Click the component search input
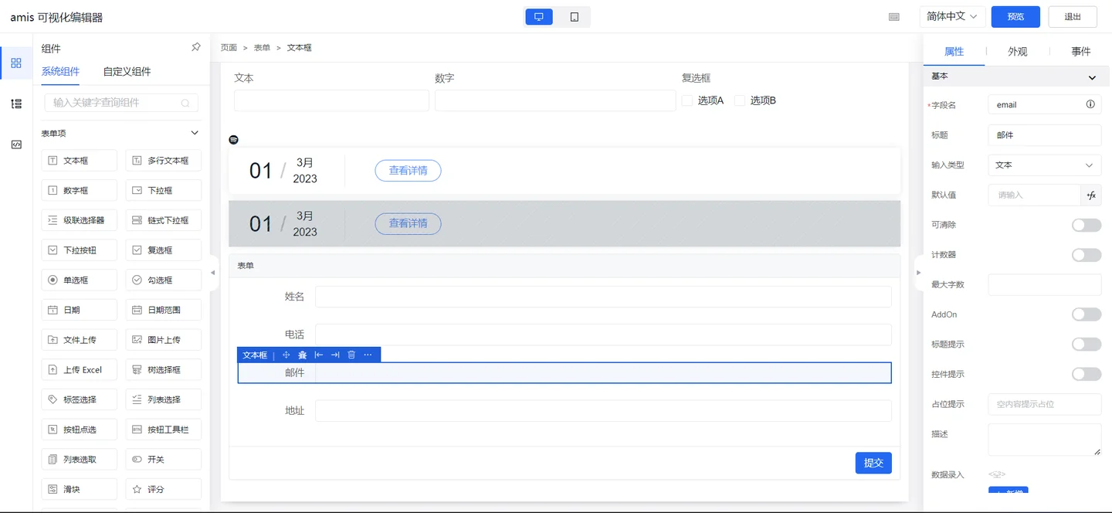Image resolution: width=1112 pixels, height=513 pixels. pyautogui.click(x=121, y=103)
